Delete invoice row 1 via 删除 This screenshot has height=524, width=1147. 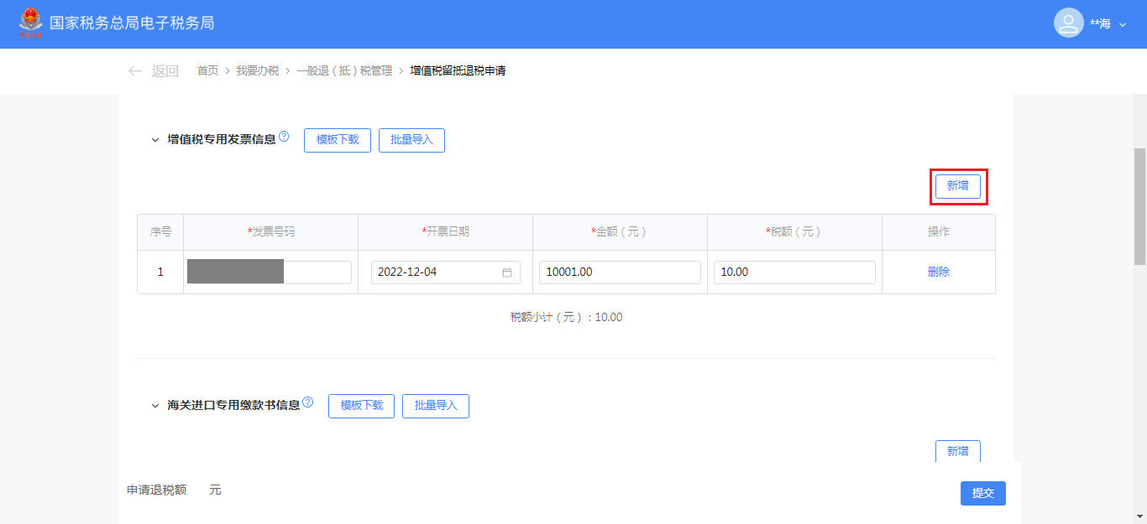tap(939, 272)
